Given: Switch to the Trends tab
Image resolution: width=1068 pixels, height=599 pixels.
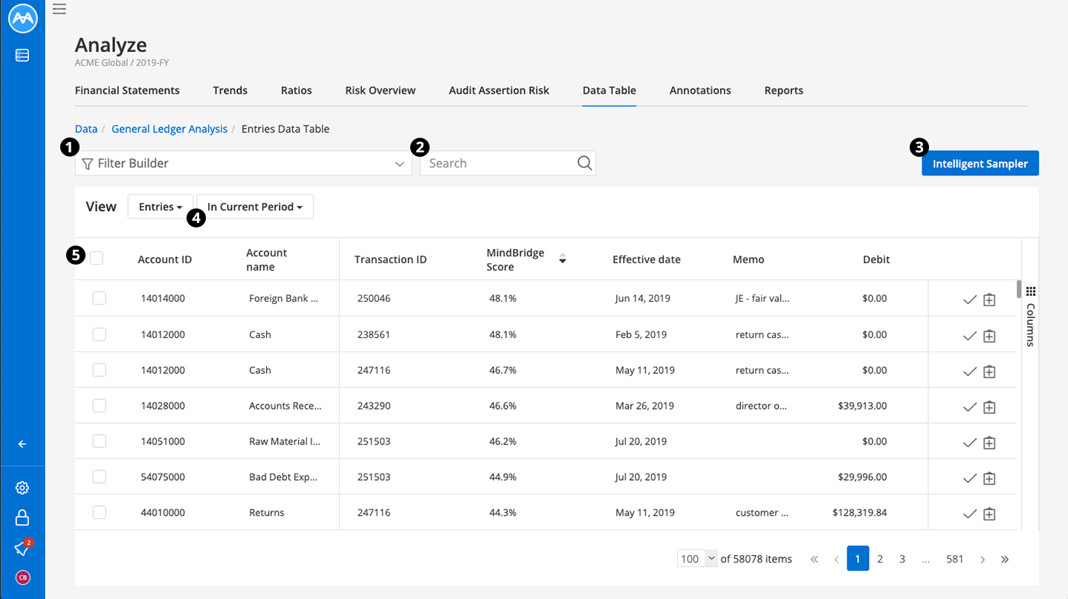Looking at the screenshot, I should point(230,90).
